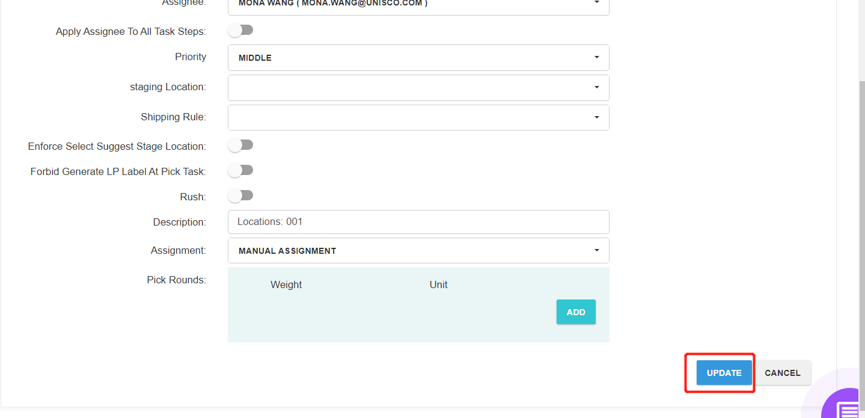Toggle Apply Assignee To All Task Steps
Image resolution: width=865 pixels, height=418 pixels.
(x=240, y=30)
